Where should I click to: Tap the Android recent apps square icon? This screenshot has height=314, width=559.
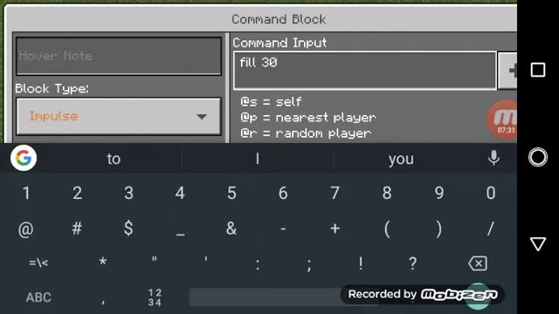tap(538, 70)
